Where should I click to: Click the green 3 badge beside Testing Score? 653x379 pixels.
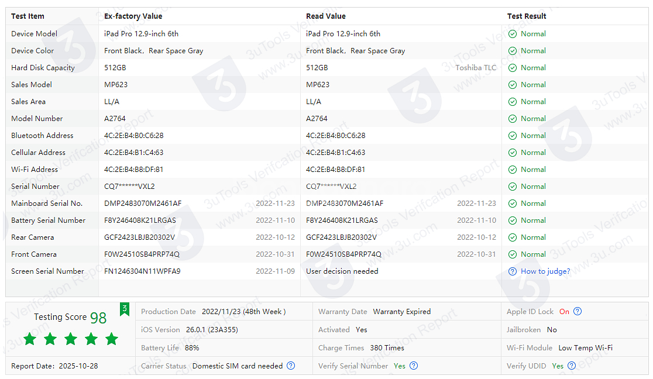coord(124,307)
